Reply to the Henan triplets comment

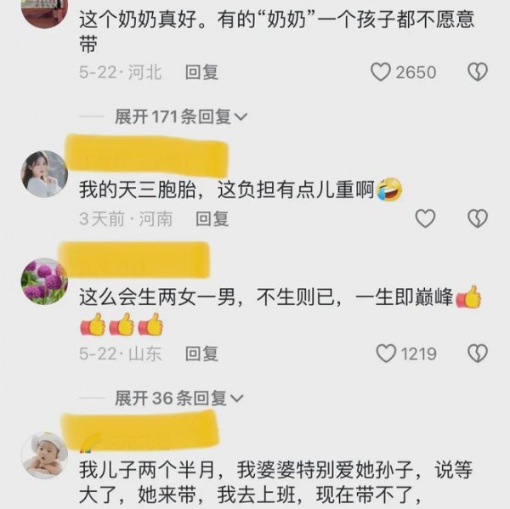pyautogui.click(x=212, y=218)
